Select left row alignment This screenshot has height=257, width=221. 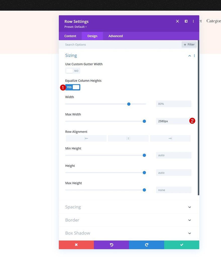[x=86, y=138]
